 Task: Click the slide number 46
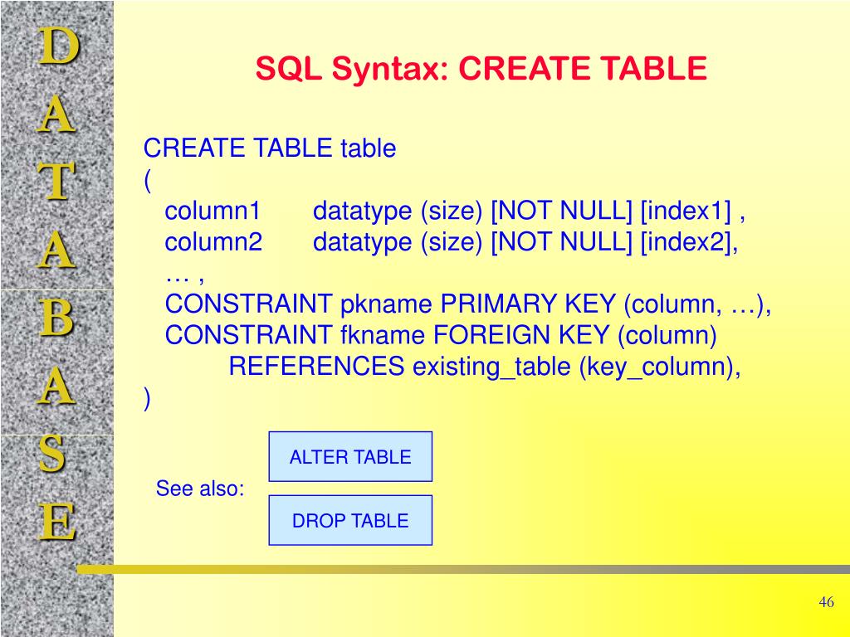(825, 603)
